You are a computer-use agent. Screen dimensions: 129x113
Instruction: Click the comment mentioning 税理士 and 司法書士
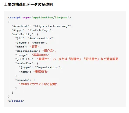(86, 59)
